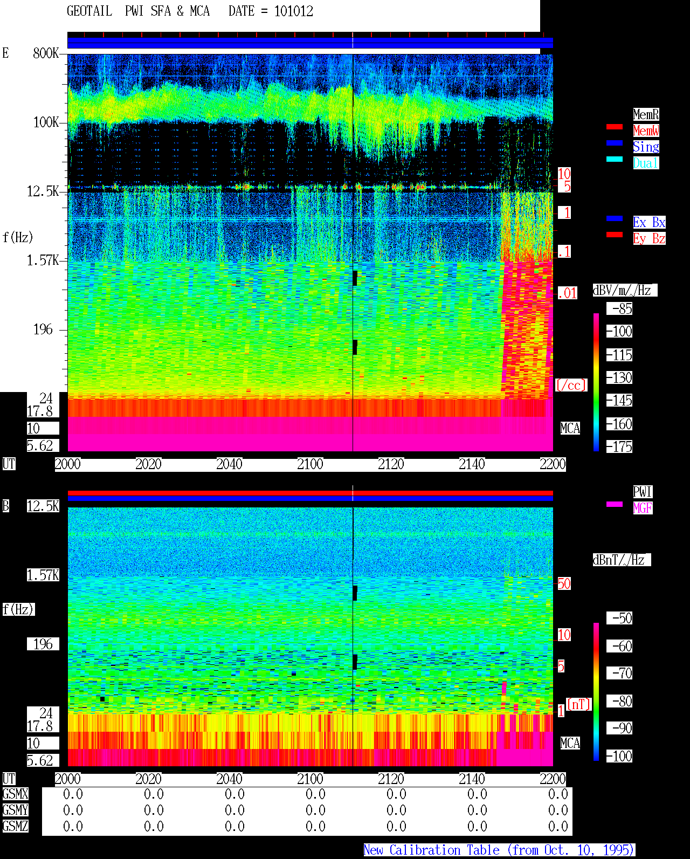Click the '[/cc]' density unit label
Image resolution: width=690 pixels, height=859 pixels.
click(x=571, y=385)
